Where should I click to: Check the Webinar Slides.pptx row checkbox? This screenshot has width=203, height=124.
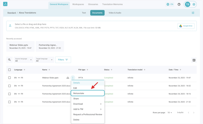coord(9,78)
